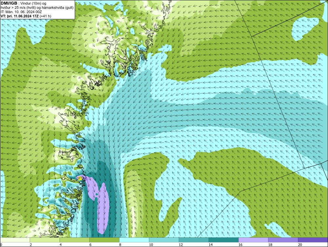This screenshot has height=247, width=328.
Task: Click the legend scale label 10
Action: pos(151,245)
